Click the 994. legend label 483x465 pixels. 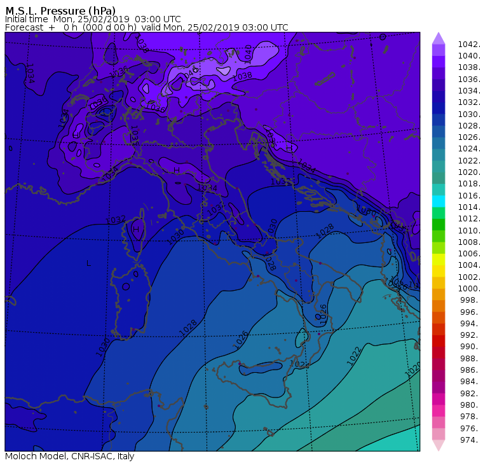470,324
